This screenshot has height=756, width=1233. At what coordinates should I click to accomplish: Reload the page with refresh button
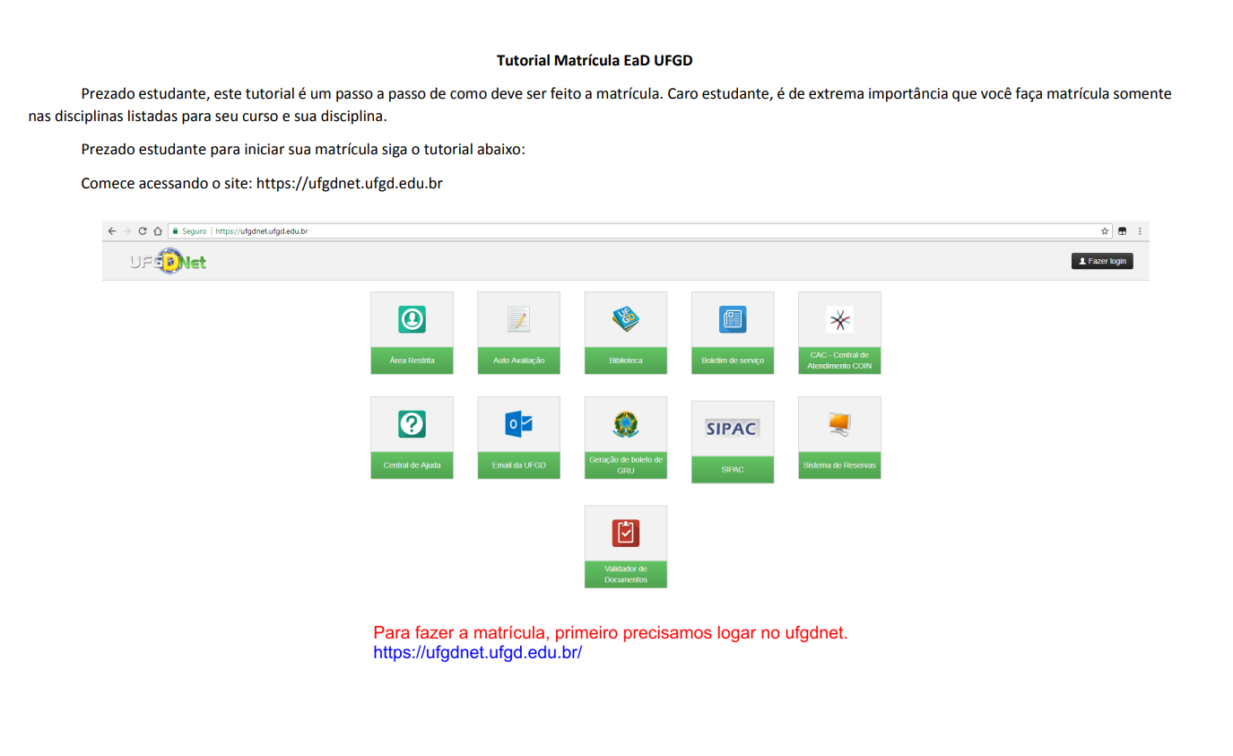[x=142, y=231]
